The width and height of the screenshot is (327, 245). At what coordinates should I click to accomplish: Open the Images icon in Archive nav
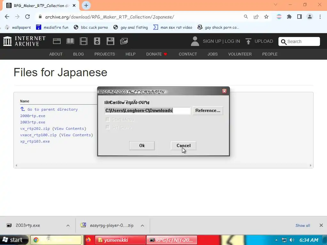pyautogui.click(x=124, y=41)
